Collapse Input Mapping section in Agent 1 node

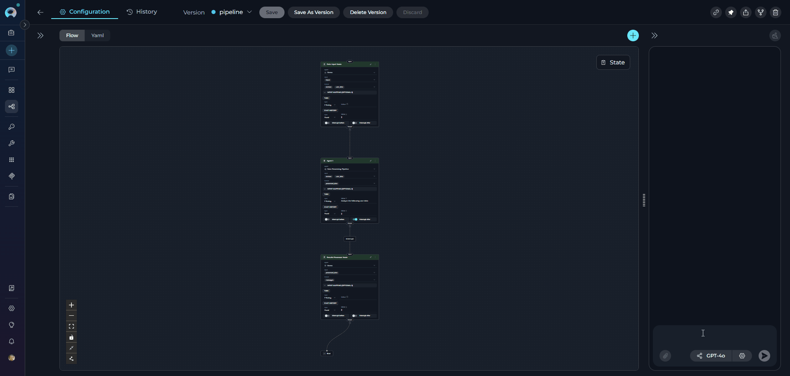(325, 189)
